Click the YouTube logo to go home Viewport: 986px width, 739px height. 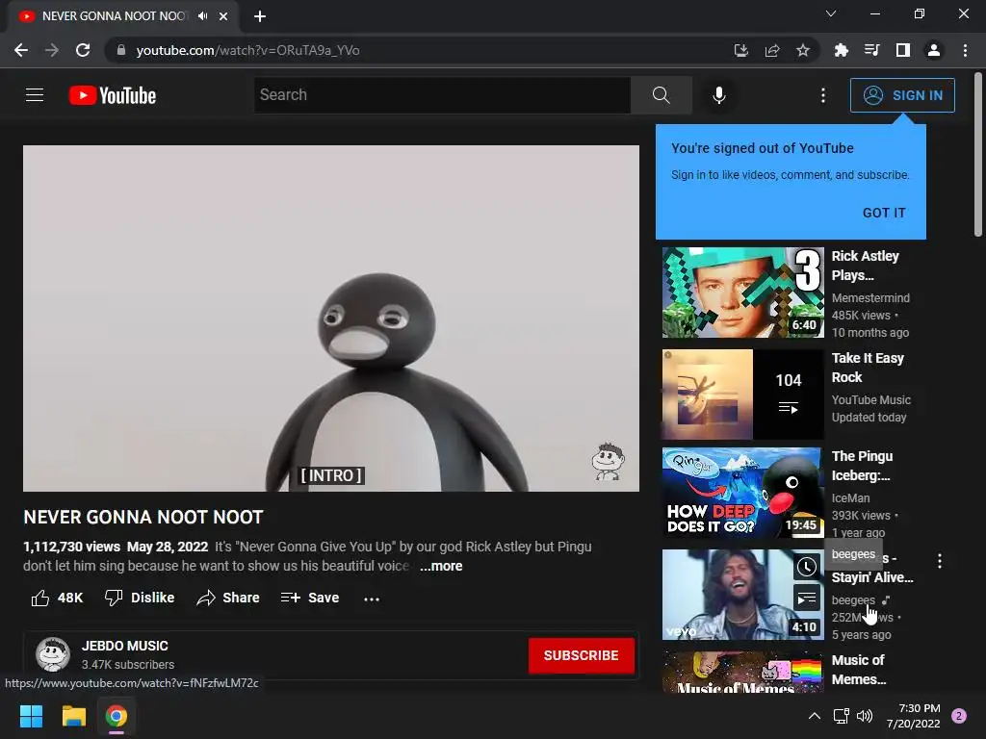click(112, 95)
